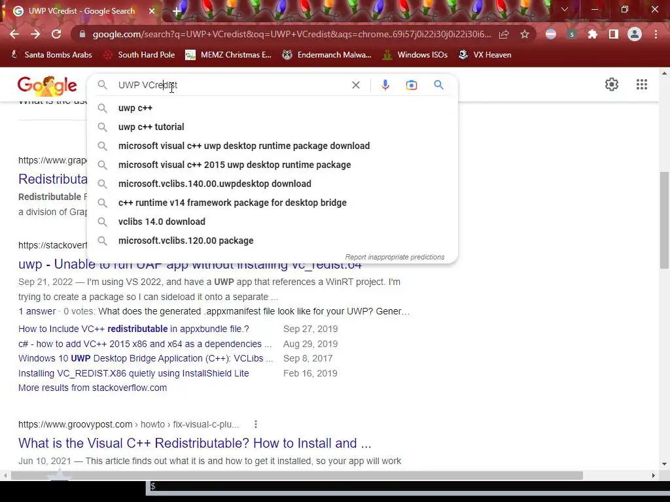Start voice search with microphone
The height and width of the screenshot is (502, 670).
tap(385, 85)
